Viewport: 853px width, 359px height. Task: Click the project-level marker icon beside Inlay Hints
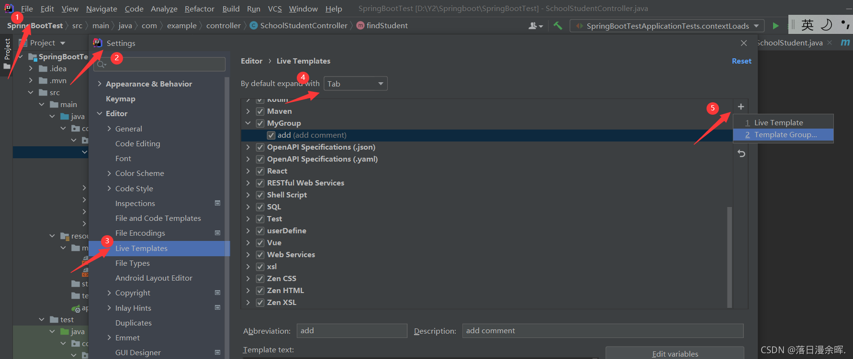(x=218, y=307)
